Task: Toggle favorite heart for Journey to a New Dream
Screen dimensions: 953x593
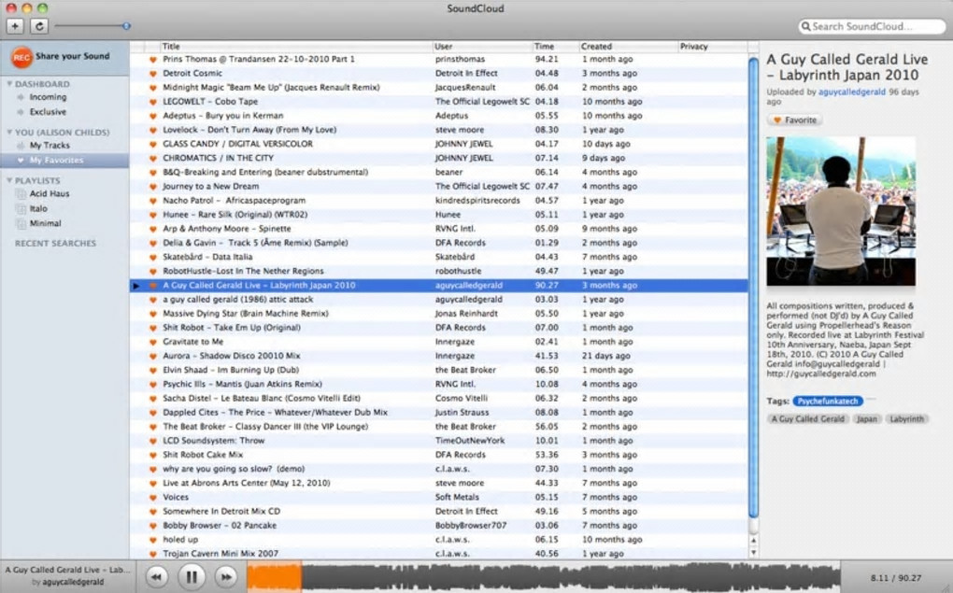Action: pyautogui.click(x=153, y=187)
